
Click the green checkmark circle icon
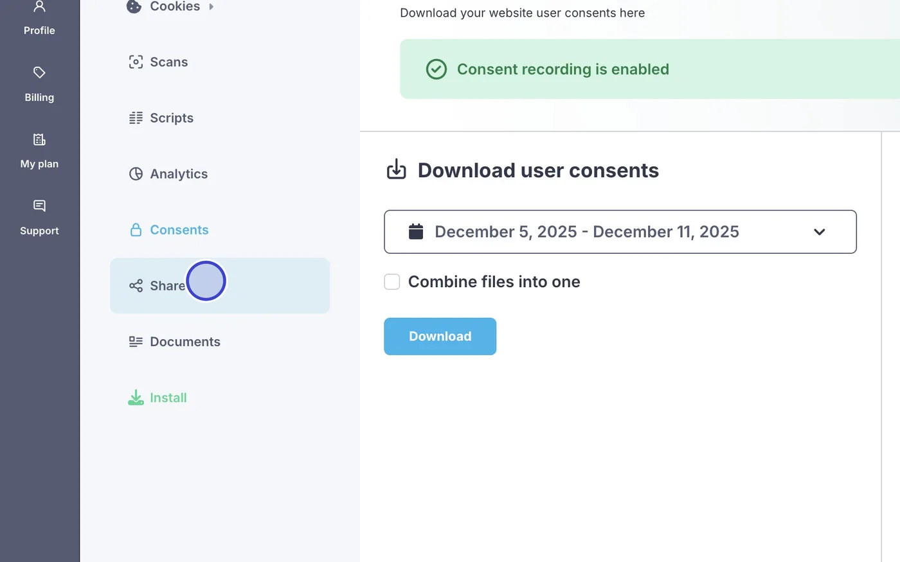[x=437, y=69]
